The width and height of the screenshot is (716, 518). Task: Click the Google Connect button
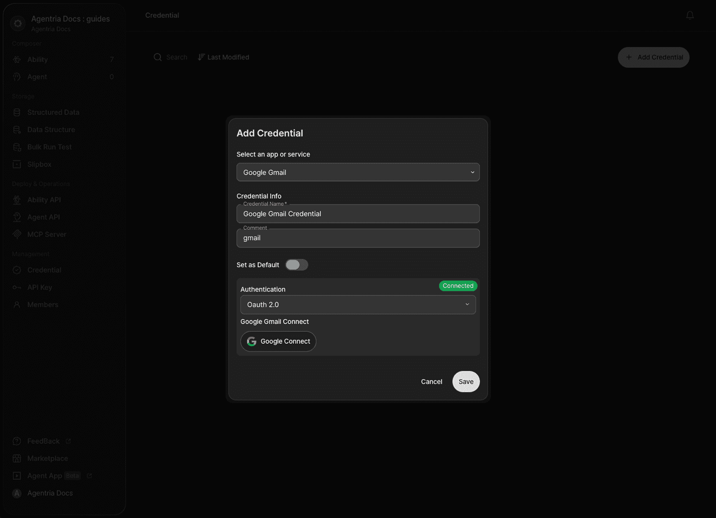coord(278,341)
